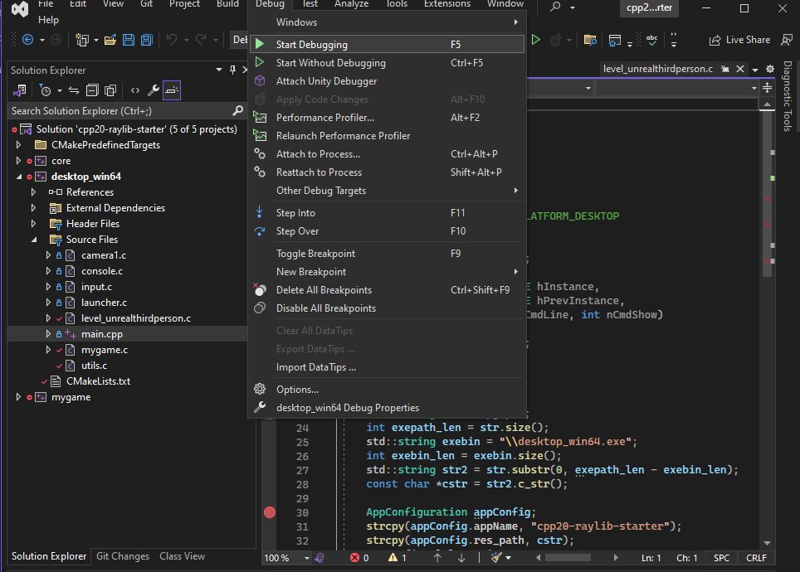Open the Class View tab
The width and height of the screenshot is (800, 572).
click(x=182, y=556)
